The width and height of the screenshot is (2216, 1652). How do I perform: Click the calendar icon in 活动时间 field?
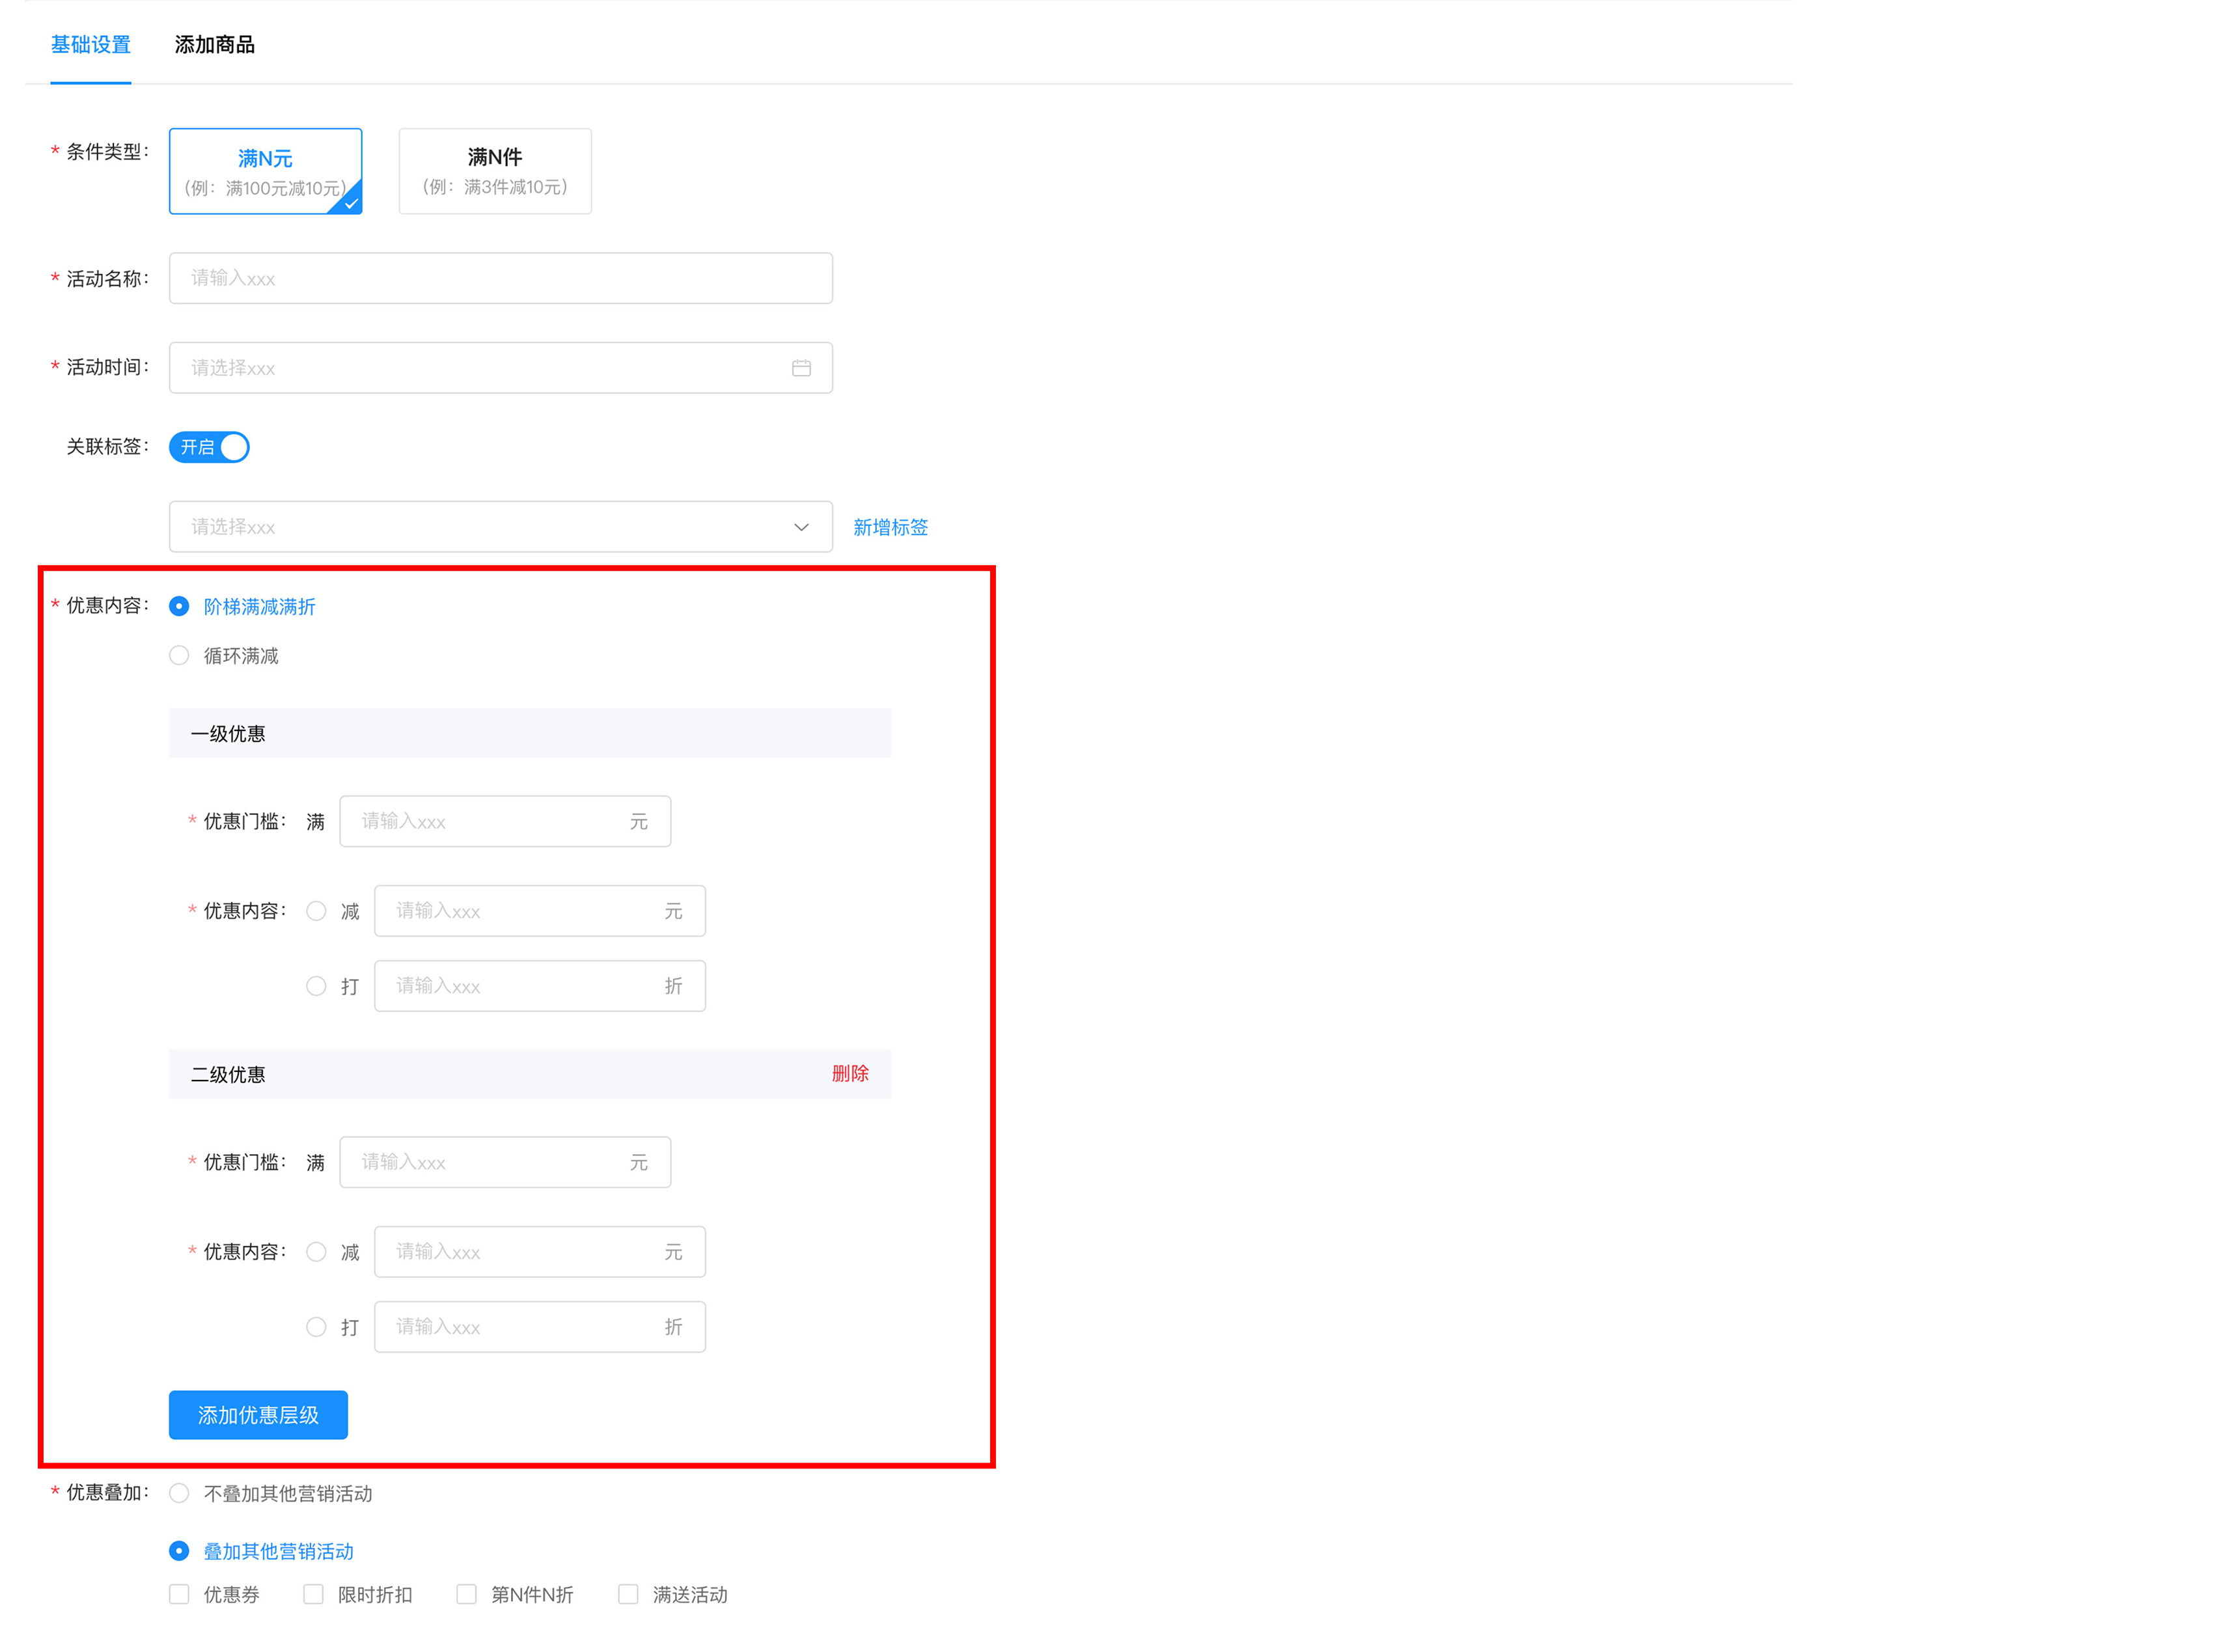coord(801,368)
